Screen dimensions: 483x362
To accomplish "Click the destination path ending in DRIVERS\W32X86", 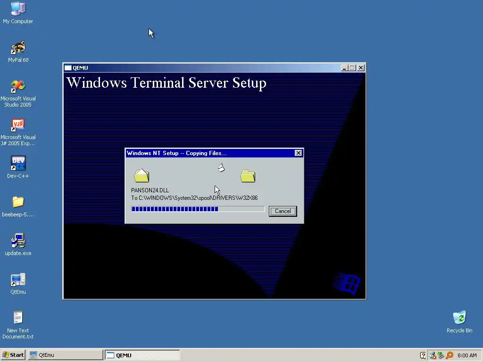I will coord(194,197).
